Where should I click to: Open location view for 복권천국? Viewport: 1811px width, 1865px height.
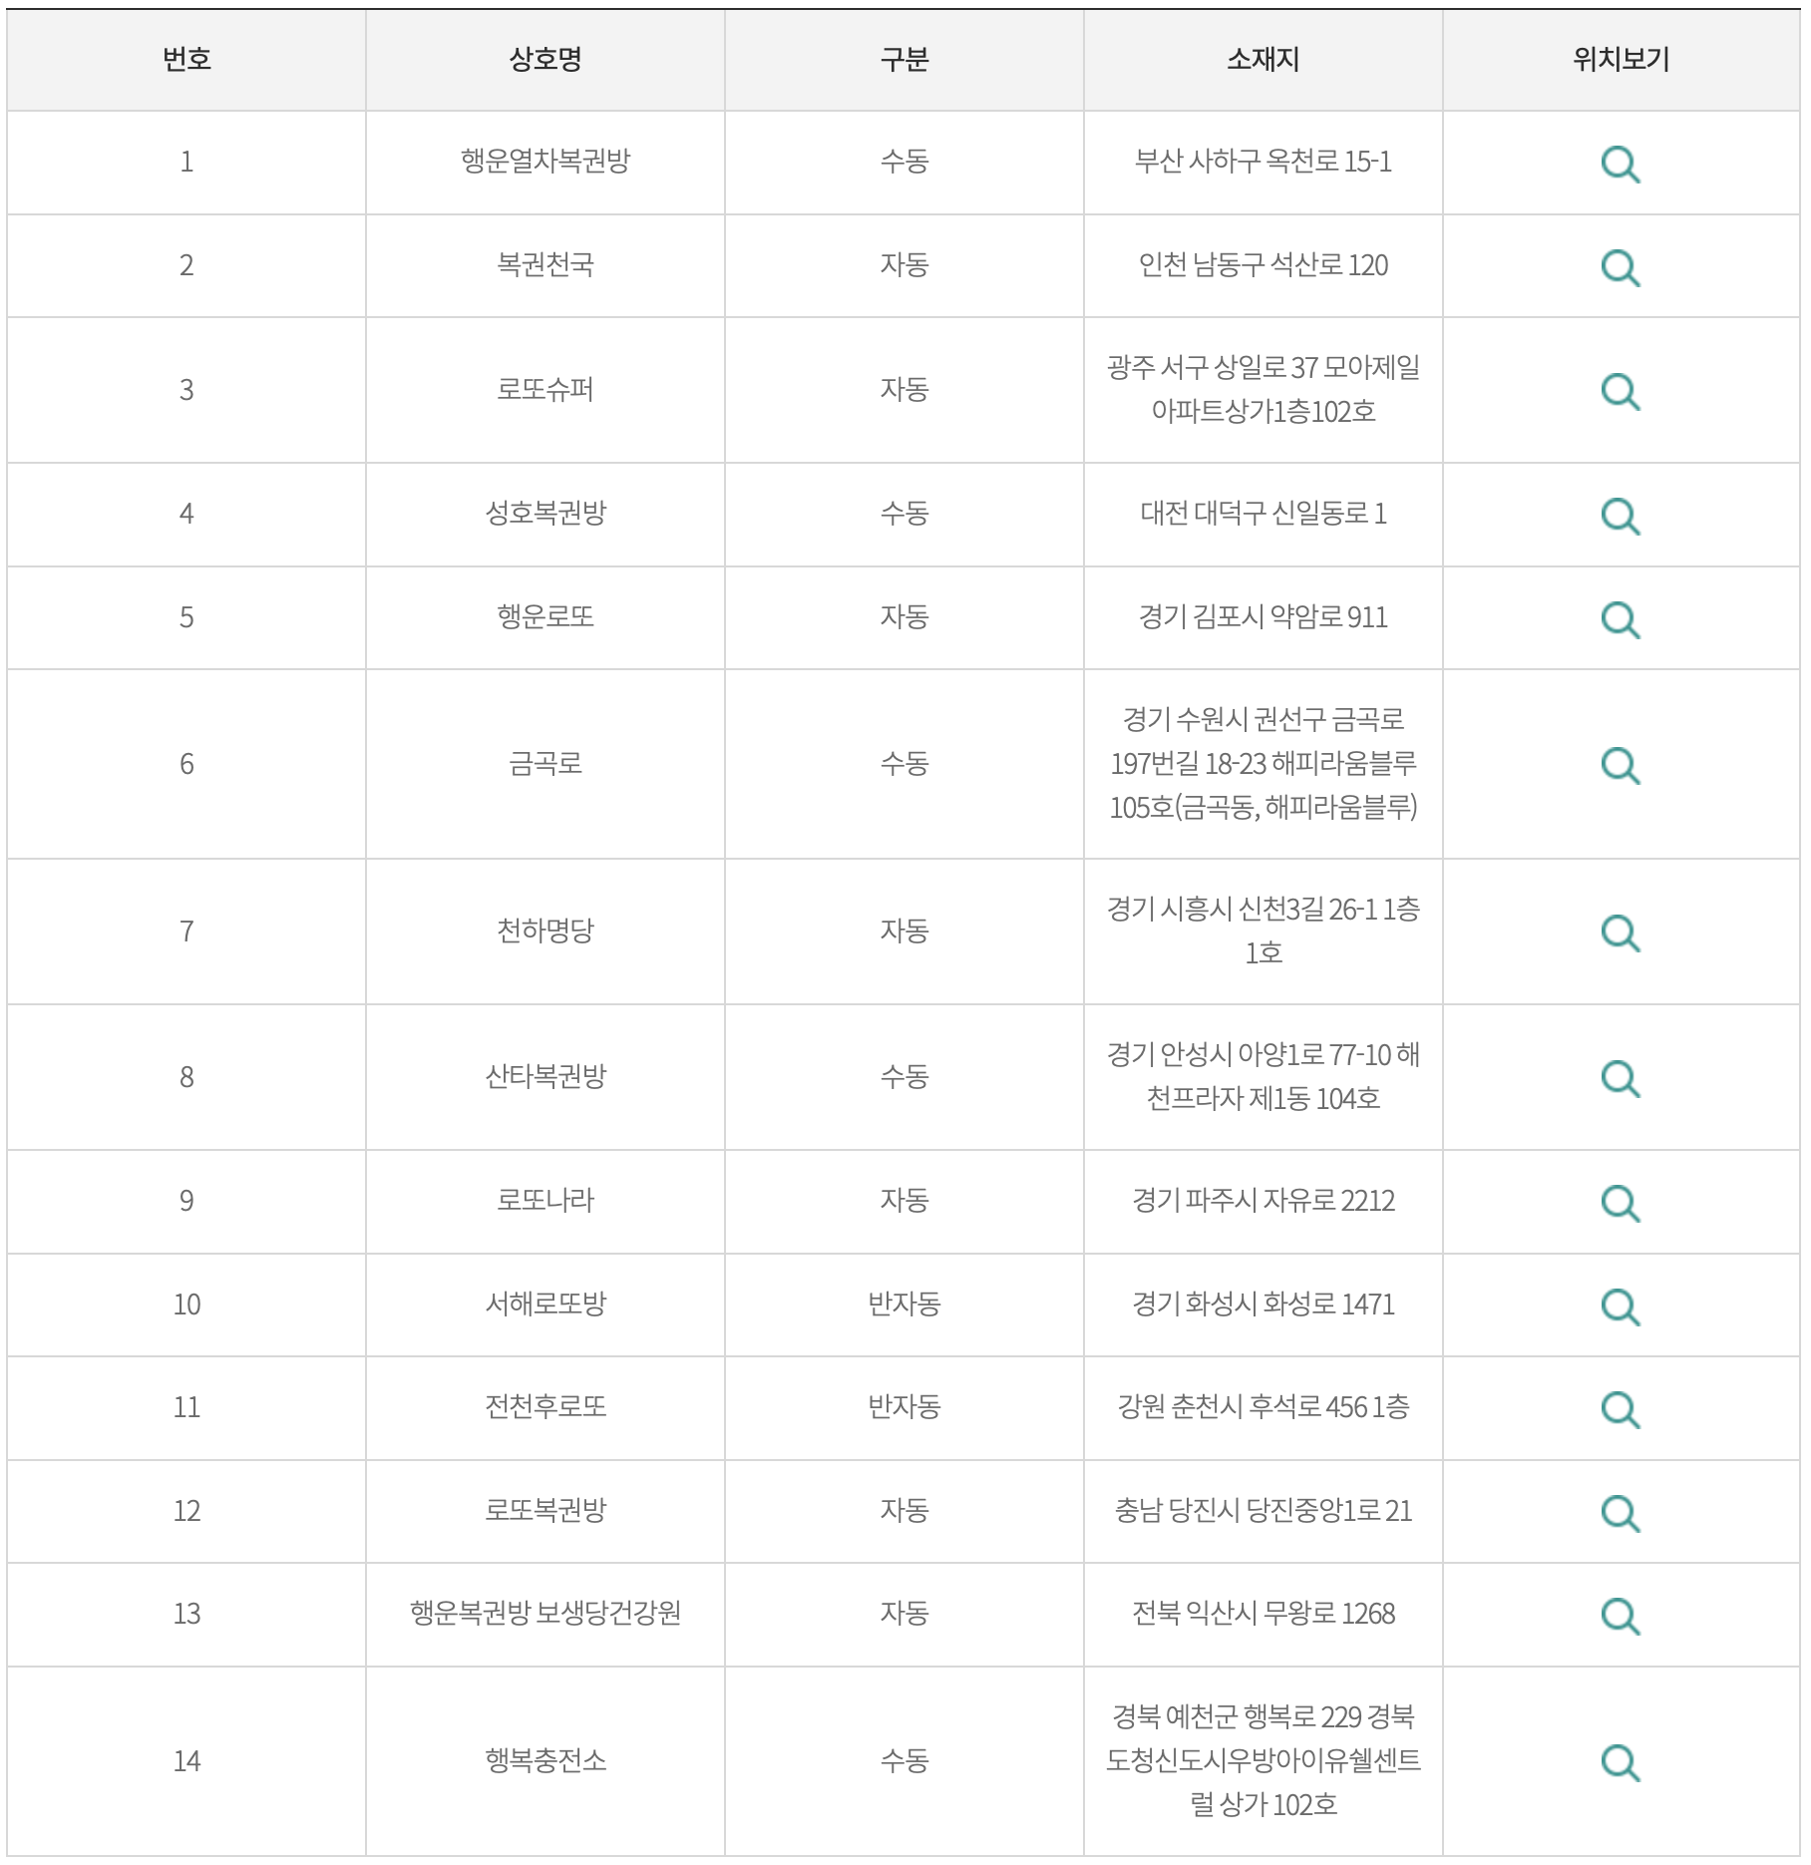1621,268
